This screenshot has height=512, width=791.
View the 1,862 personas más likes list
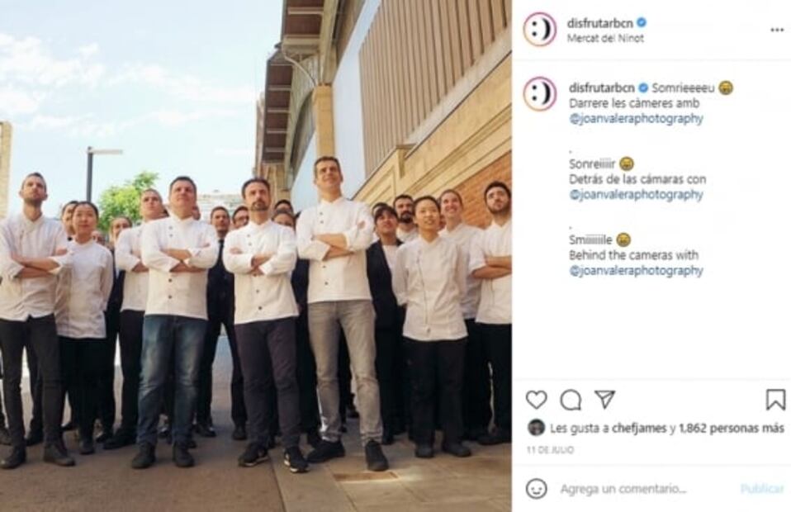732,429
